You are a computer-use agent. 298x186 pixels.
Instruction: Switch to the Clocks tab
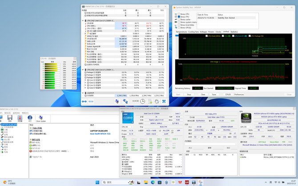point(218,32)
